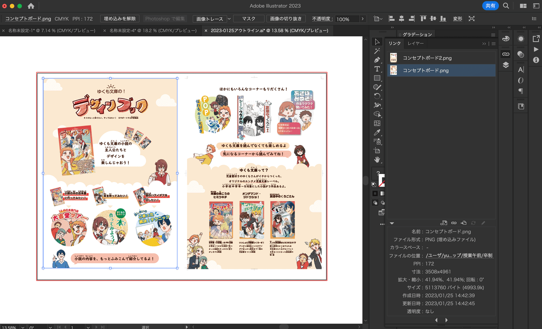Select the Shape Builder tool
Image resolution: width=542 pixels, height=329 pixels.
pos(377,114)
